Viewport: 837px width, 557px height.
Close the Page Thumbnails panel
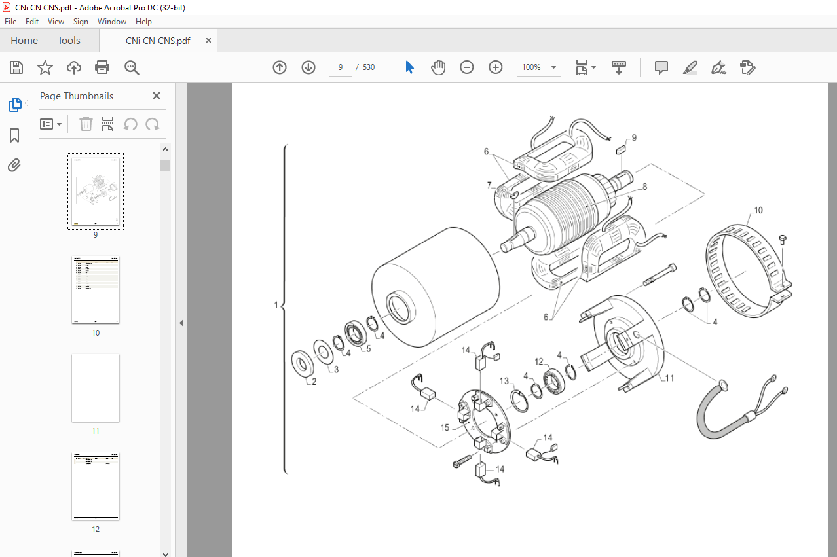[x=157, y=96]
